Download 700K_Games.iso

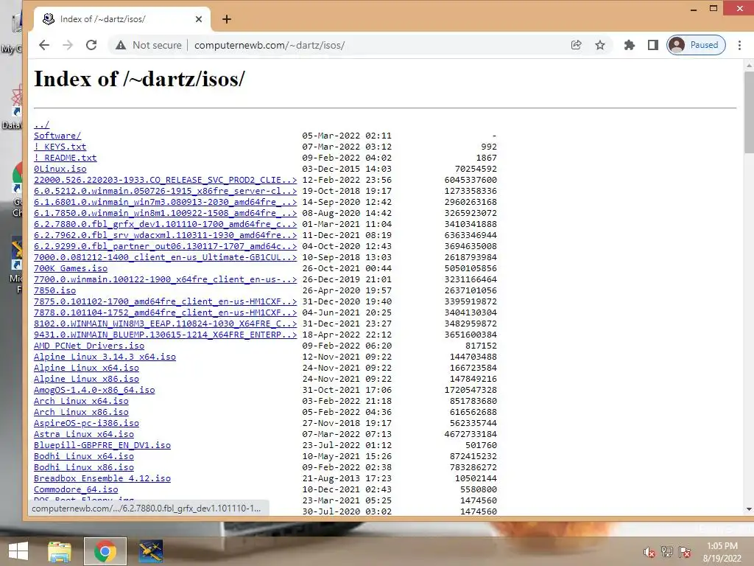click(71, 268)
